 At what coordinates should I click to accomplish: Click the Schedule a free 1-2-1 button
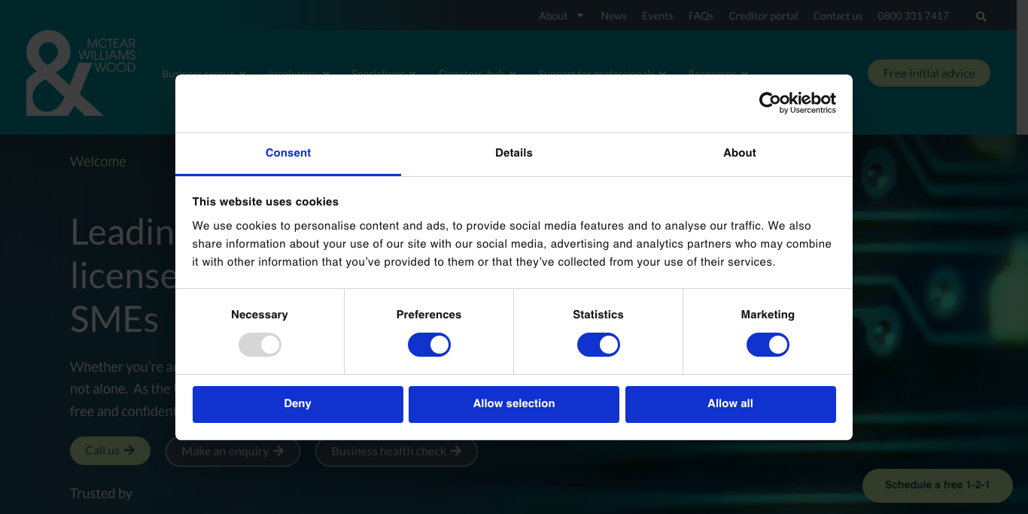point(937,485)
